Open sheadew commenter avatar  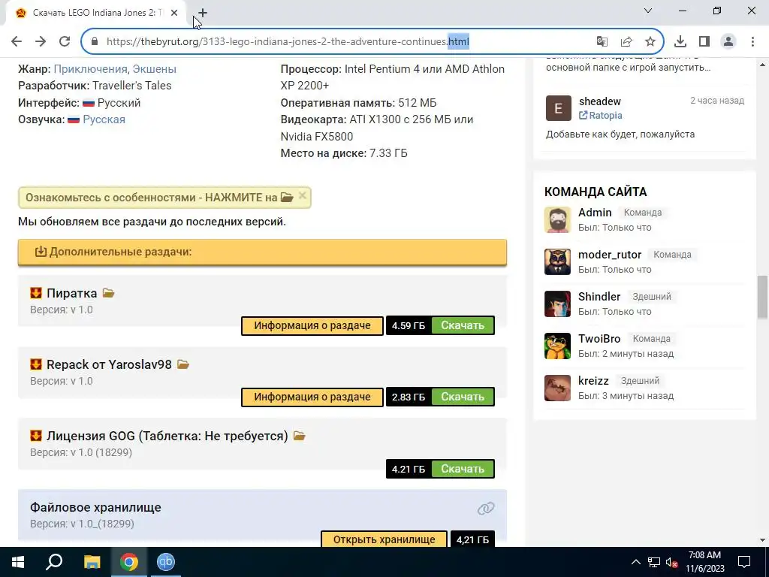558,108
